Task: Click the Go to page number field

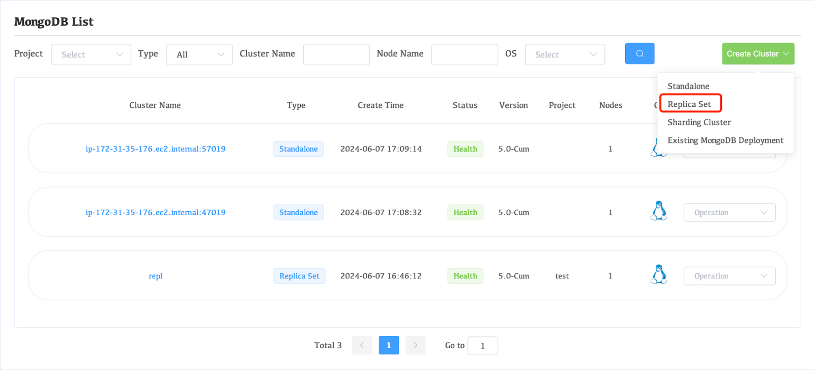Action: (x=482, y=346)
